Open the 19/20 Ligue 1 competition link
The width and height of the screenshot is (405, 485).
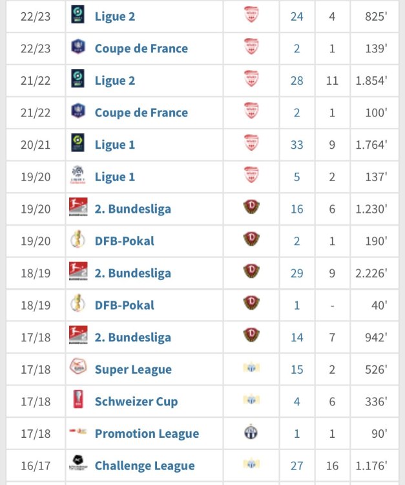point(115,177)
